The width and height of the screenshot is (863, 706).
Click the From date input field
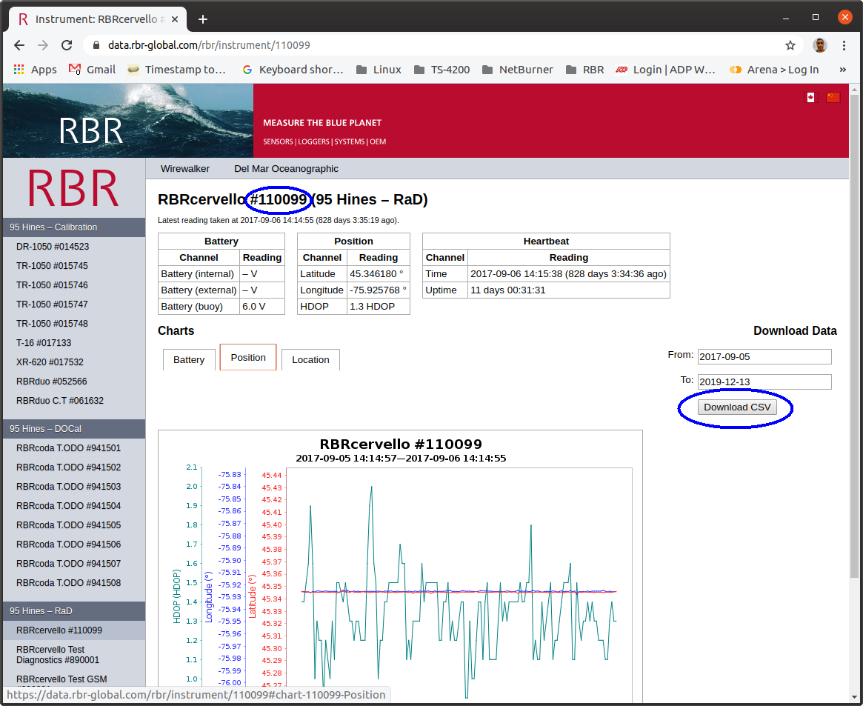pyautogui.click(x=764, y=357)
